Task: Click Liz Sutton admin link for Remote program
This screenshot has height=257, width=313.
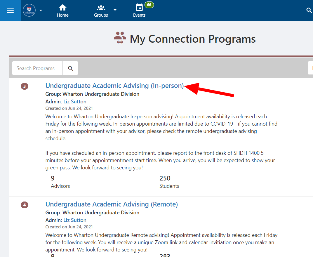Action: (x=75, y=220)
